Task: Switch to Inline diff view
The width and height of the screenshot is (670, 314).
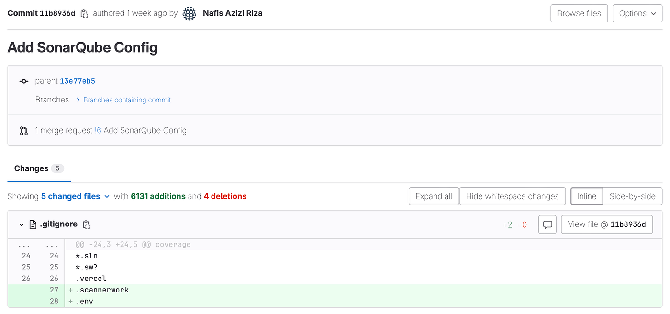Action: [587, 196]
